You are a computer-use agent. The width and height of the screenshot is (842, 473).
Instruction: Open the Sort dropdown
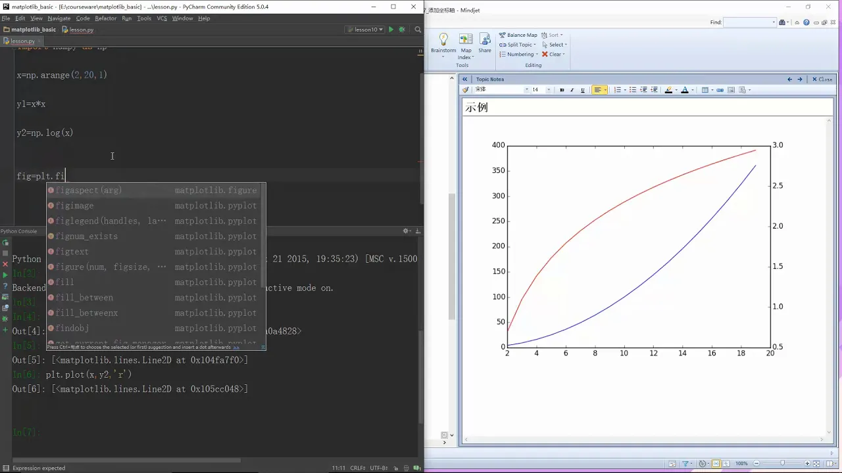[552, 35]
